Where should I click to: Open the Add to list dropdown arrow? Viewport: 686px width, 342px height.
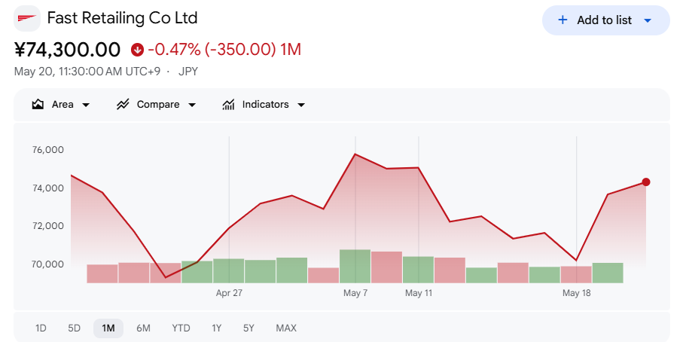(648, 20)
